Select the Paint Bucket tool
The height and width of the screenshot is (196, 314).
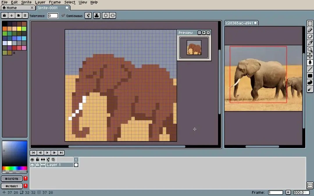pyautogui.click(x=310, y=63)
